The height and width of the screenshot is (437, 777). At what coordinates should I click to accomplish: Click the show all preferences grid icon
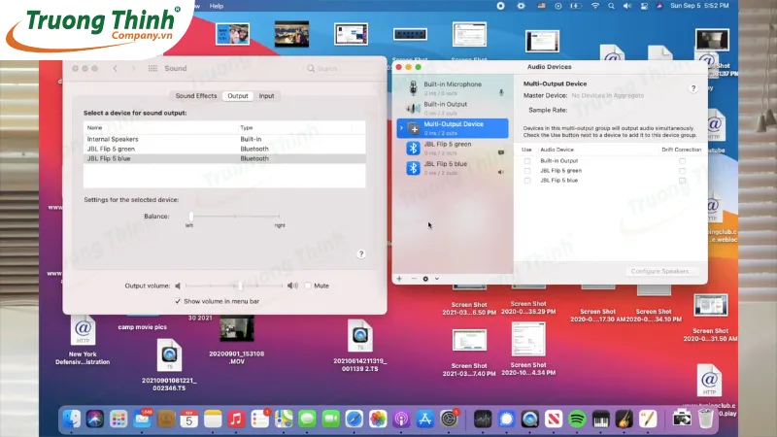pos(152,69)
